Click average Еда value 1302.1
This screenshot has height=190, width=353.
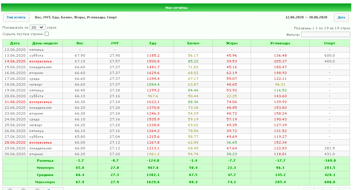point(153,175)
